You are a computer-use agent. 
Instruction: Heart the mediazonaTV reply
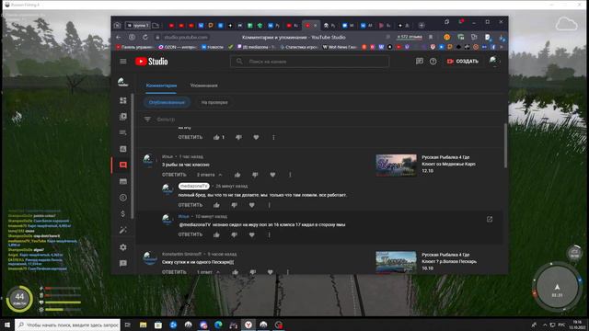(251, 205)
